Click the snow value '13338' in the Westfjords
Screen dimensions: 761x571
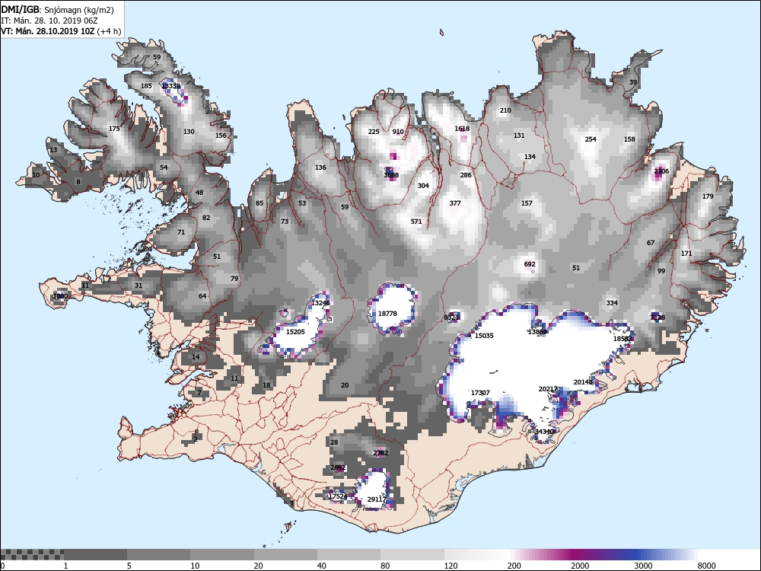coord(170,86)
